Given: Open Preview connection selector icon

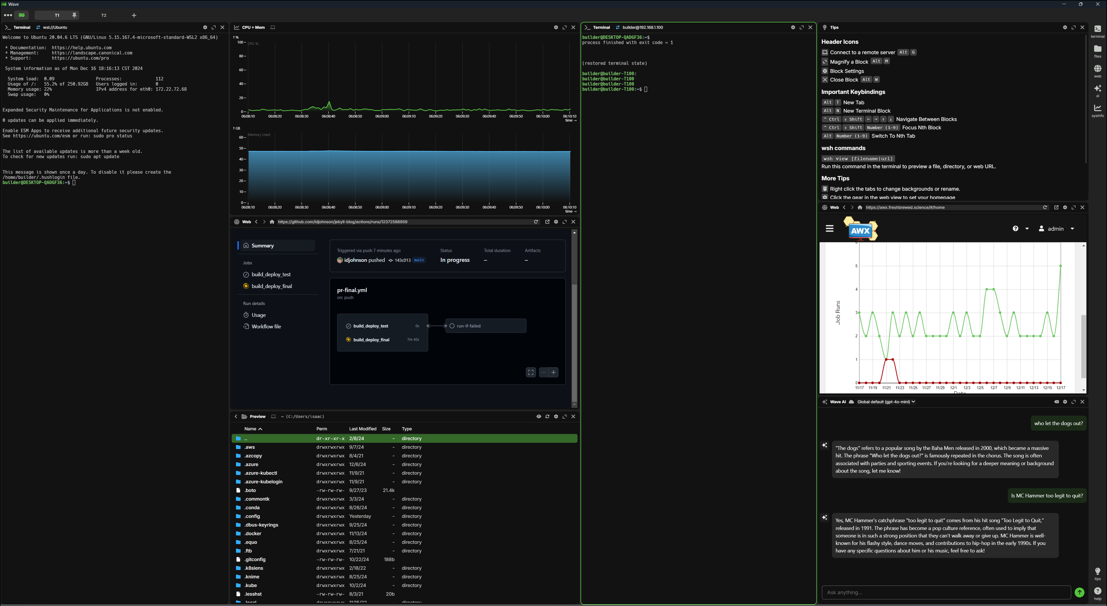Looking at the screenshot, I should tap(273, 416).
